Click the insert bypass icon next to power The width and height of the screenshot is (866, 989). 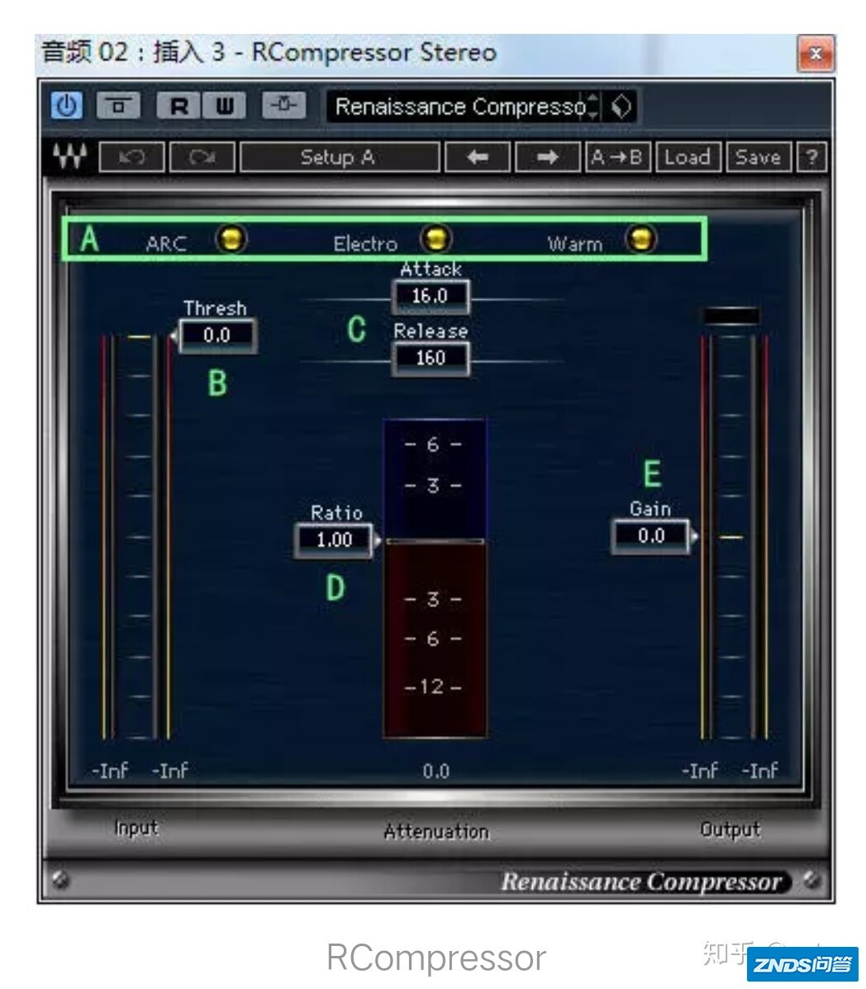118,105
